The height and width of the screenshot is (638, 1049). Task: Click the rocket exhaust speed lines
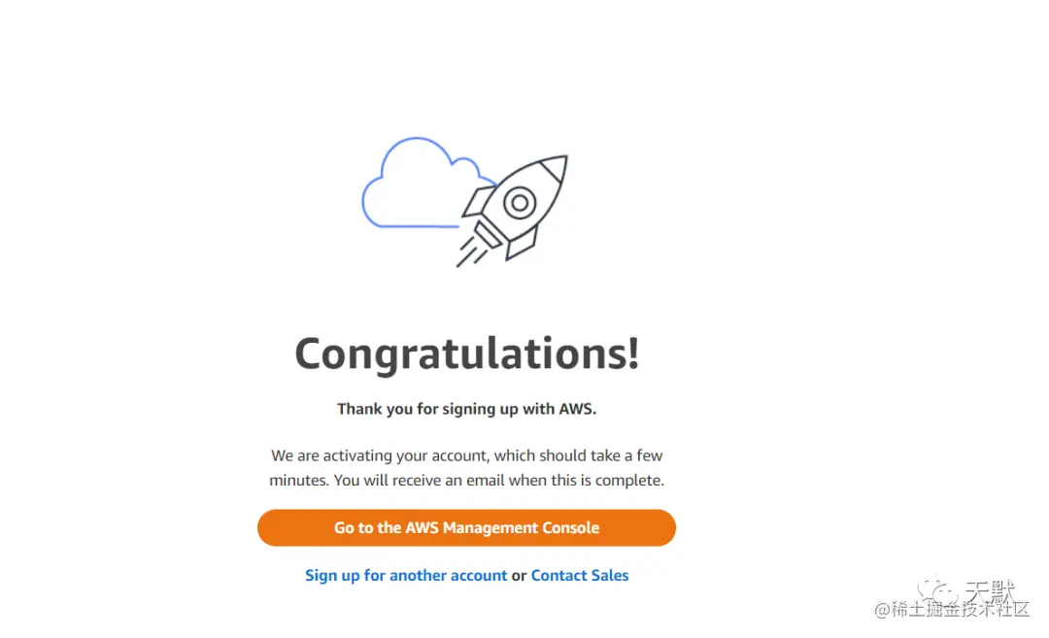point(471,252)
